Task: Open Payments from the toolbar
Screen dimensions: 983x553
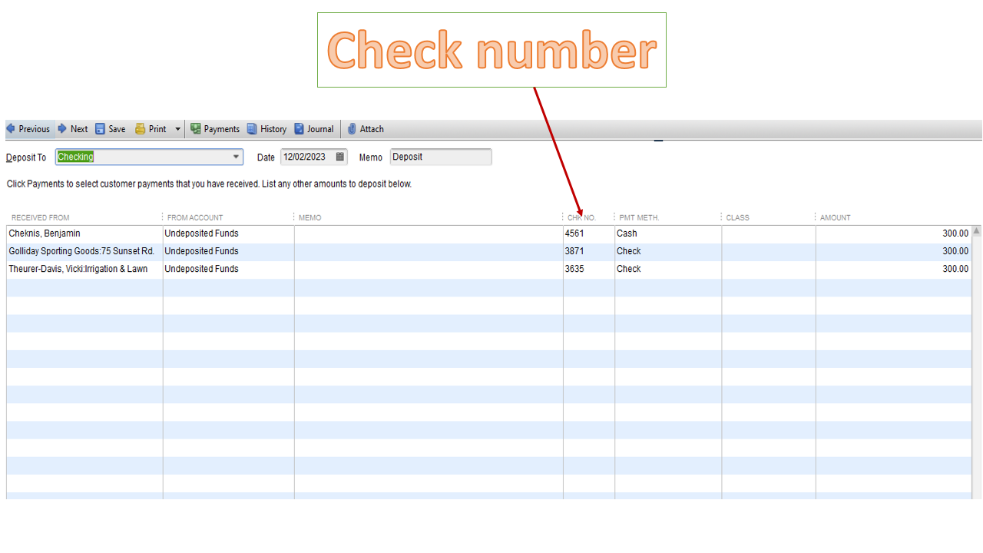Action: click(195, 128)
